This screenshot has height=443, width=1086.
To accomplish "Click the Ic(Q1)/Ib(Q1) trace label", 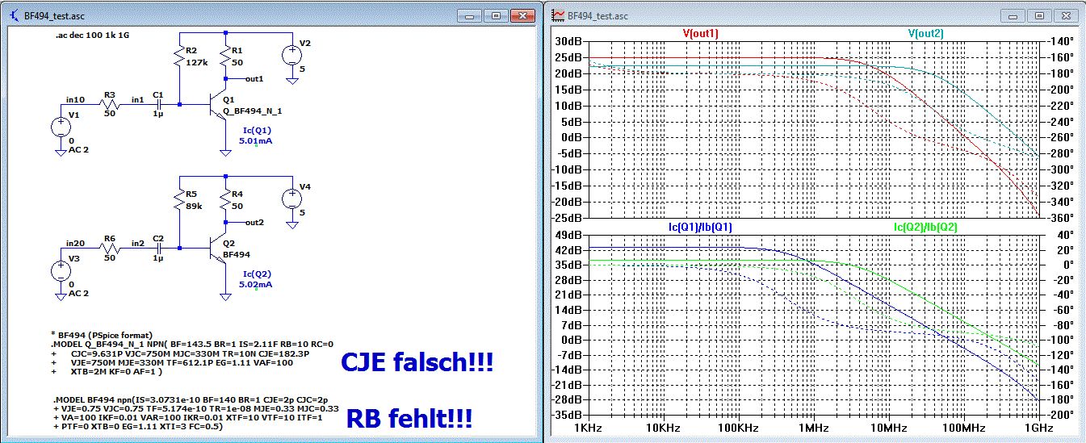I will (700, 227).
